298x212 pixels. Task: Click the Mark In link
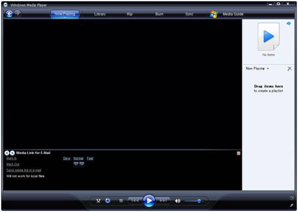(x=11, y=158)
